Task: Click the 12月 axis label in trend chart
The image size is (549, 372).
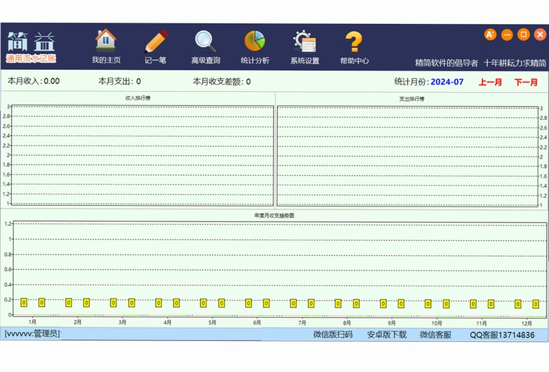Action: tap(526, 323)
